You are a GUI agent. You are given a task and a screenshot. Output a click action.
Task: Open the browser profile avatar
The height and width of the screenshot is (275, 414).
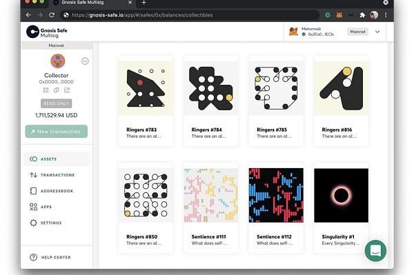[x=374, y=15]
